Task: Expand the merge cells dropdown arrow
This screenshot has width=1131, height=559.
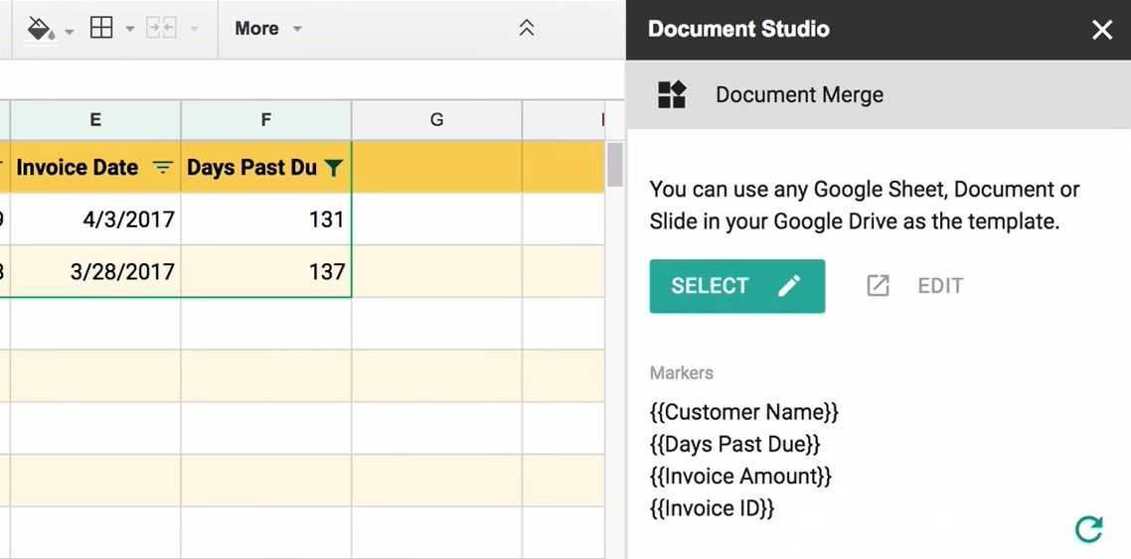Action: point(195,30)
